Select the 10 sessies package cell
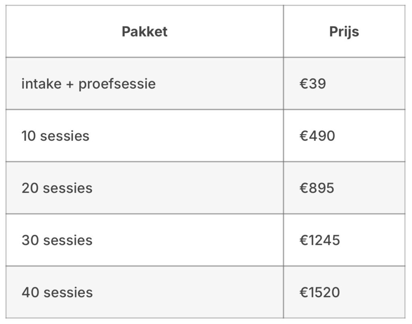 56,136
